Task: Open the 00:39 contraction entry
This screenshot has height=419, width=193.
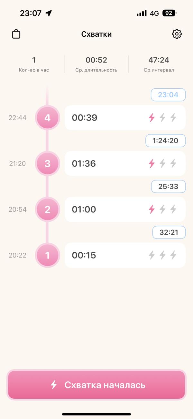Action: tap(125, 118)
